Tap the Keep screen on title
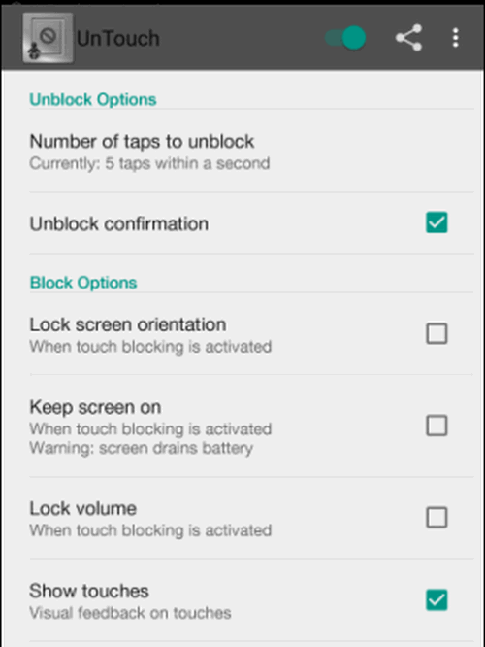485x647 pixels. pyautogui.click(x=95, y=407)
